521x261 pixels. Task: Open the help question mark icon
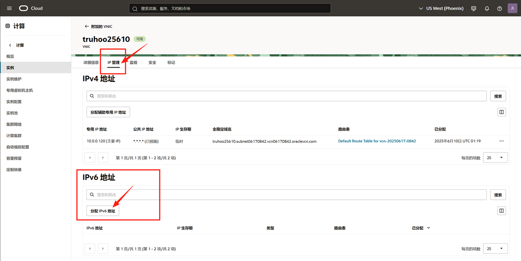[x=499, y=8]
